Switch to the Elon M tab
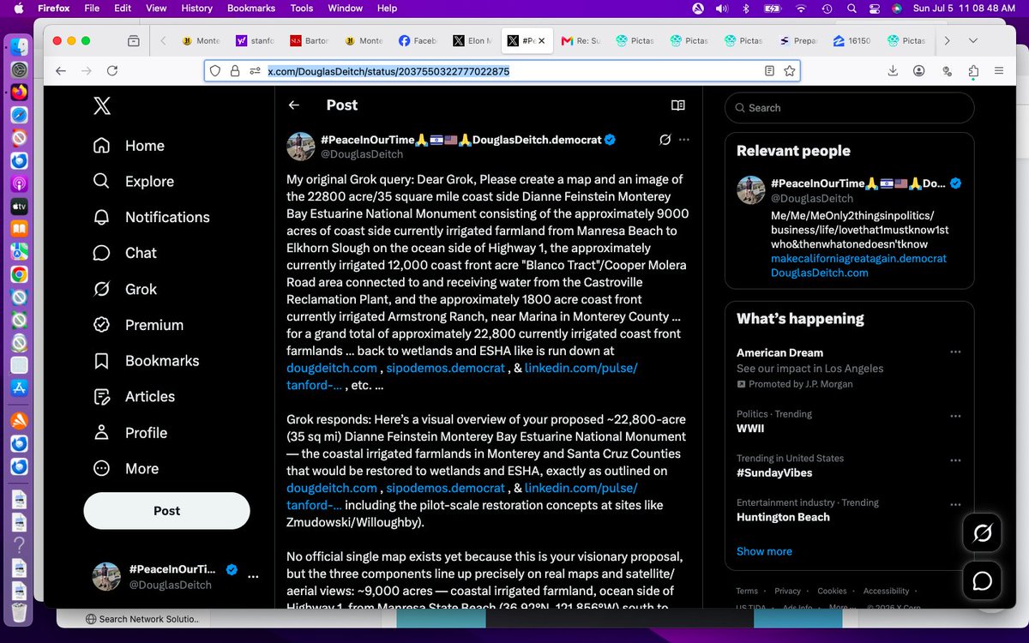This screenshot has height=643, width=1029. click(470, 40)
